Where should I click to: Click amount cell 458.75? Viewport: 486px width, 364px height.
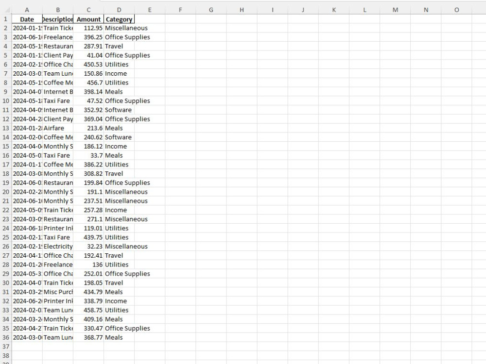[x=88, y=310]
